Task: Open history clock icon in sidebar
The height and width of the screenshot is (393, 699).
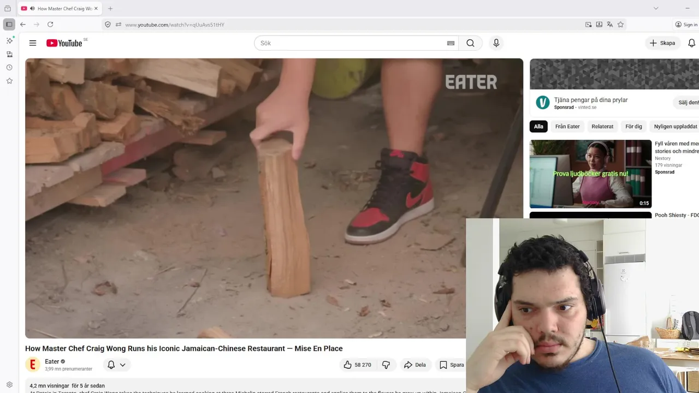Action: coord(9,68)
